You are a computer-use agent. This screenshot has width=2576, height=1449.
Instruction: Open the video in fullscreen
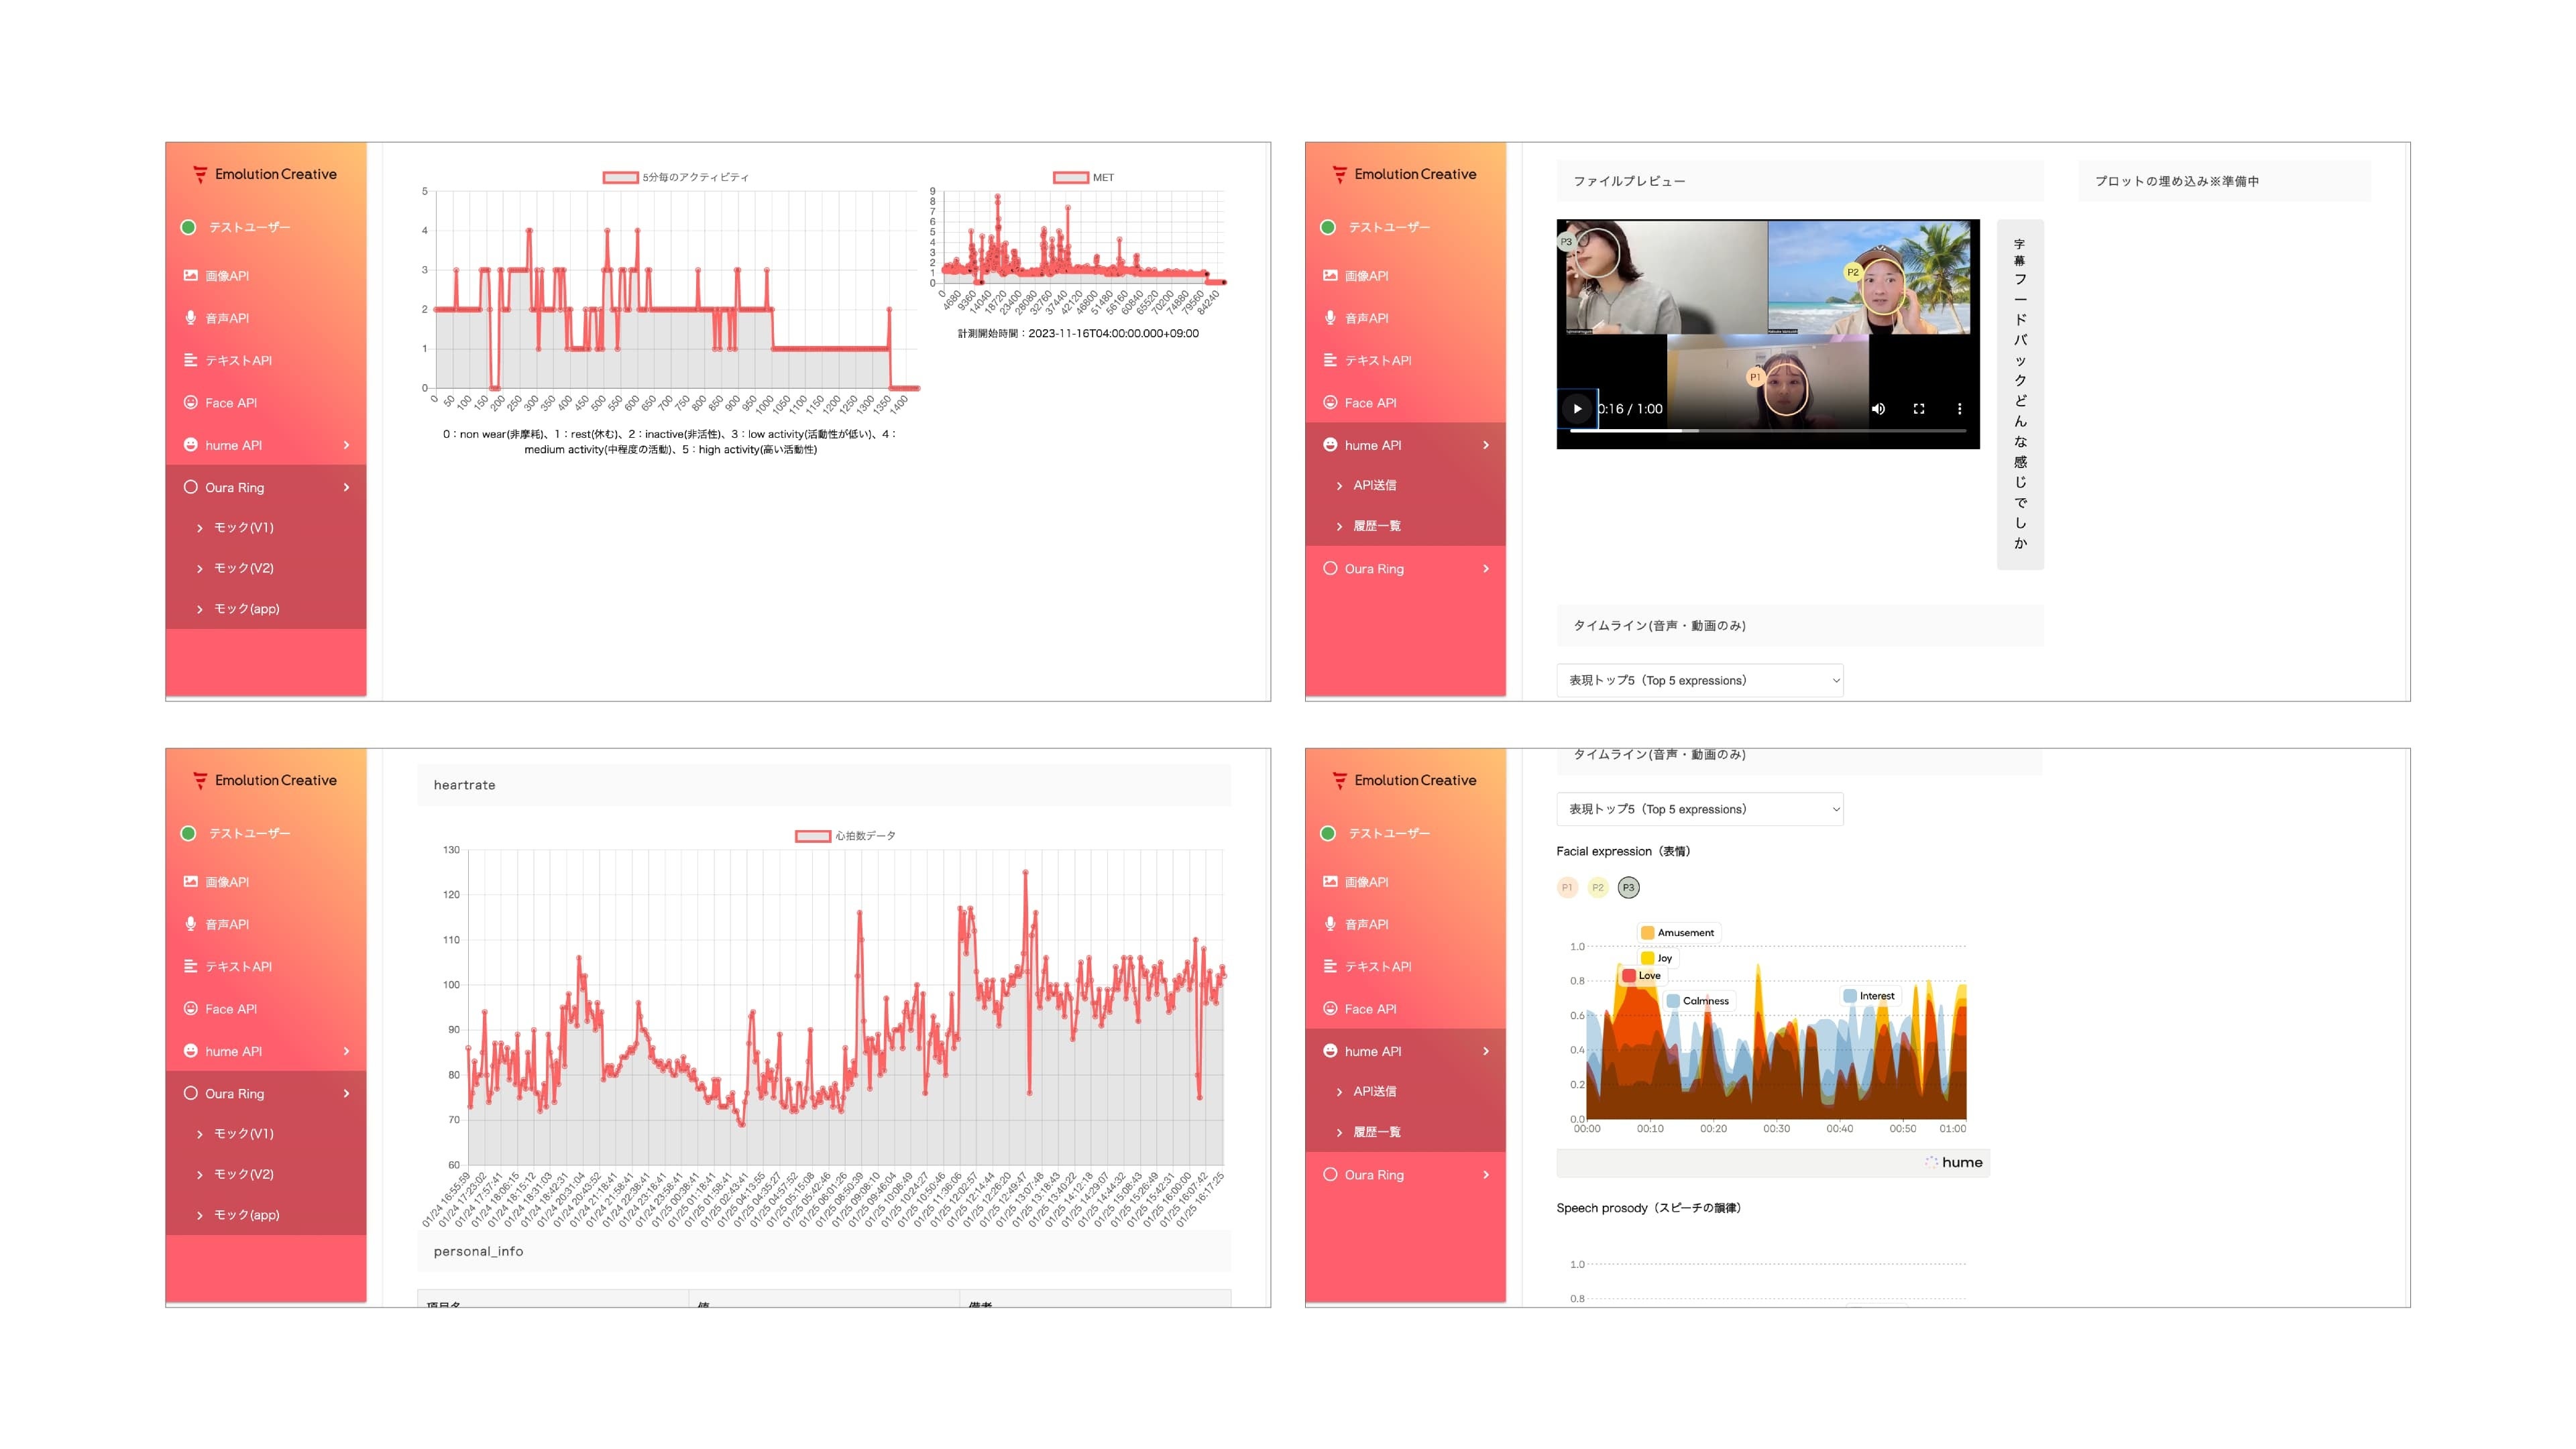(x=1919, y=409)
